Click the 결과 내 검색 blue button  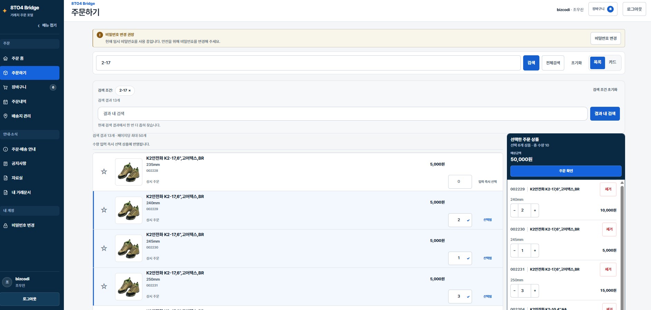tap(605, 114)
